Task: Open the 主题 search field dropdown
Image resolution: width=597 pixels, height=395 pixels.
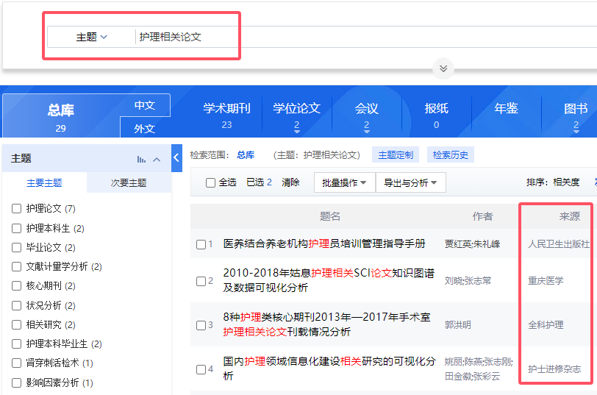Action: (x=92, y=37)
